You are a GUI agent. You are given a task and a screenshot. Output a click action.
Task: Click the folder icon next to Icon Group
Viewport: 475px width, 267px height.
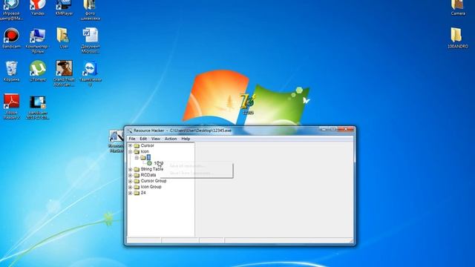(137, 187)
